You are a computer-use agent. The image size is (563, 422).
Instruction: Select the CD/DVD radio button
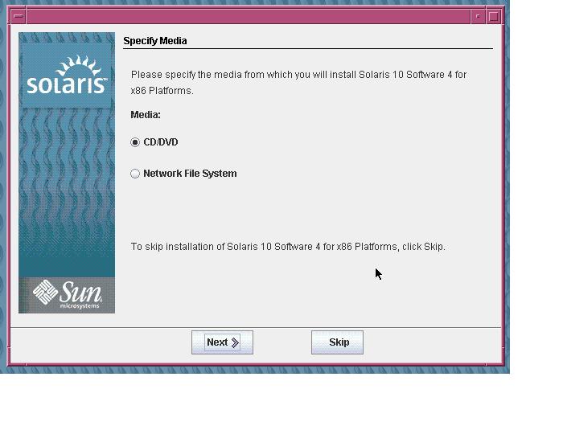(135, 142)
